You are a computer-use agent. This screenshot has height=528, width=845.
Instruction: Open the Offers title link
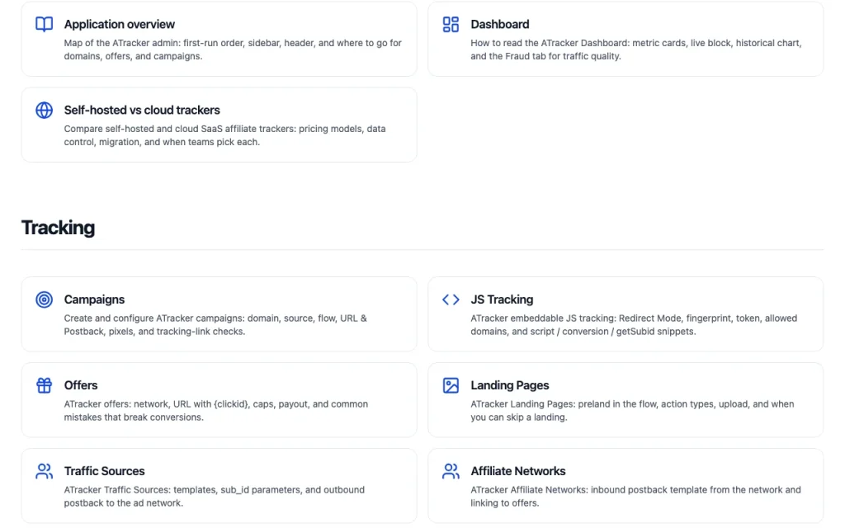point(81,385)
